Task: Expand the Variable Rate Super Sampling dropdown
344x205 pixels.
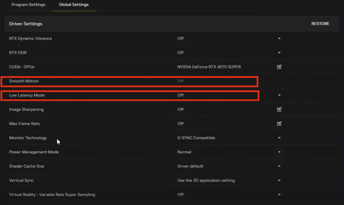Action: [x=279, y=195]
